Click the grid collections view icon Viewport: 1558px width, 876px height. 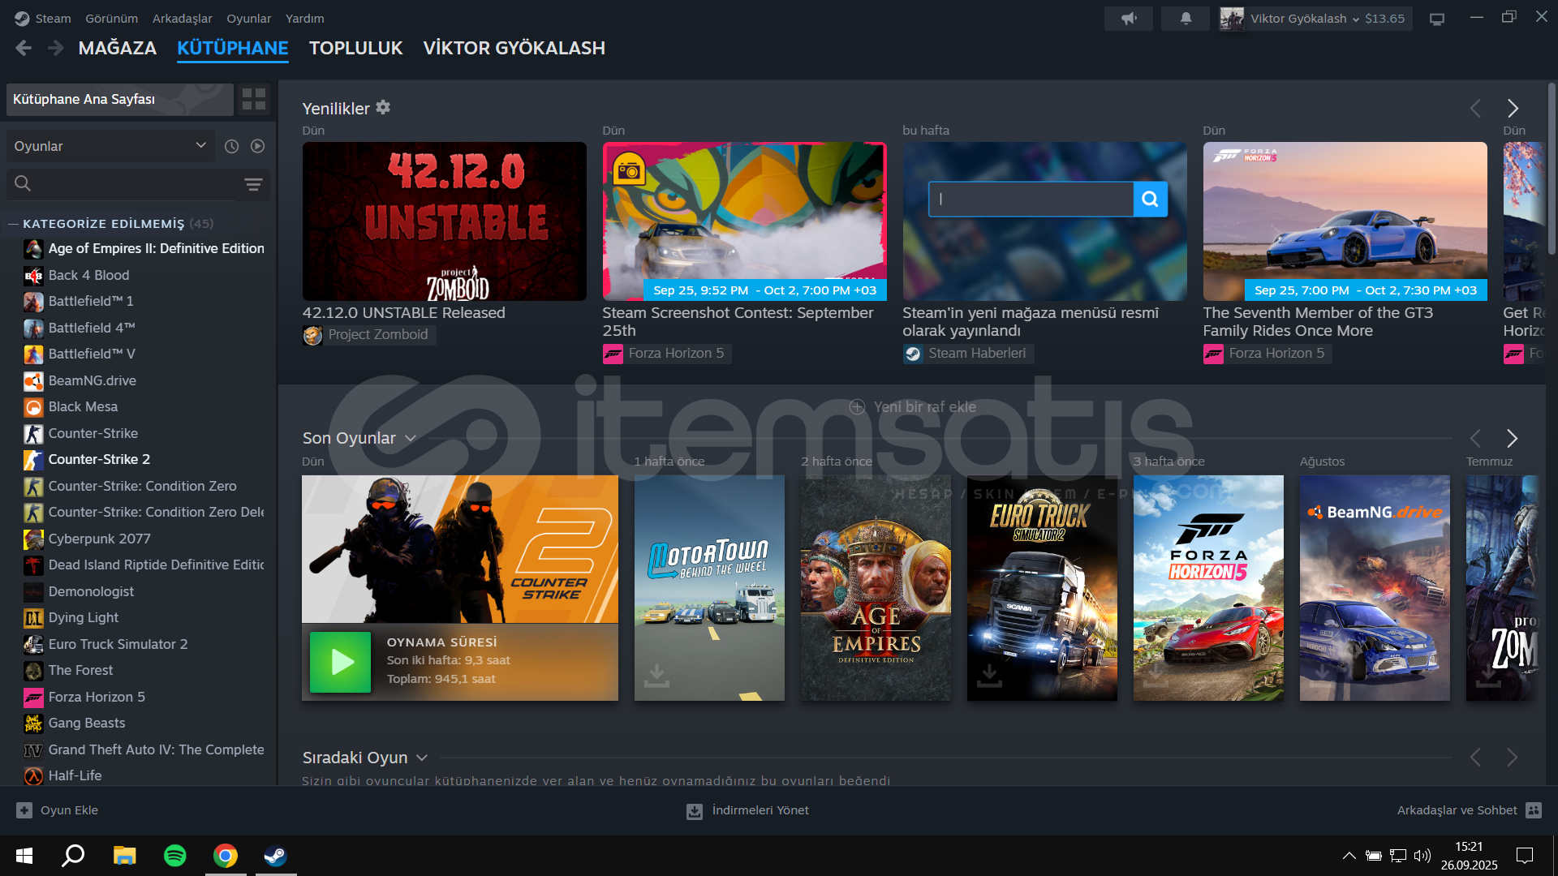(x=254, y=99)
